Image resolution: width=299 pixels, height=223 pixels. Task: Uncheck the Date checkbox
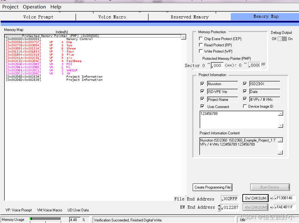click(x=245, y=91)
